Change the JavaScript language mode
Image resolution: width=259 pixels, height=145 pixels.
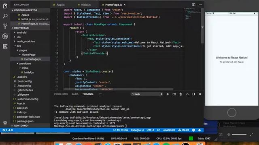point(169,130)
